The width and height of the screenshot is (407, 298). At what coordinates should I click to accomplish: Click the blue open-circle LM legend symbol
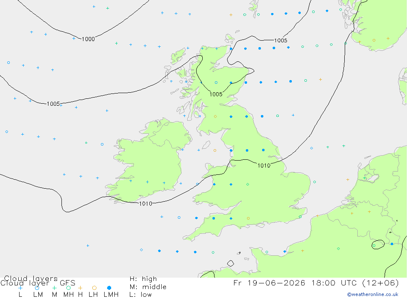click(x=37, y=288)
